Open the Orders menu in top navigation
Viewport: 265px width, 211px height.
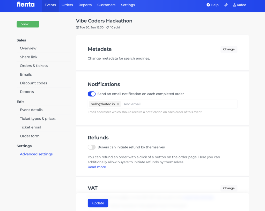(67, 5)
